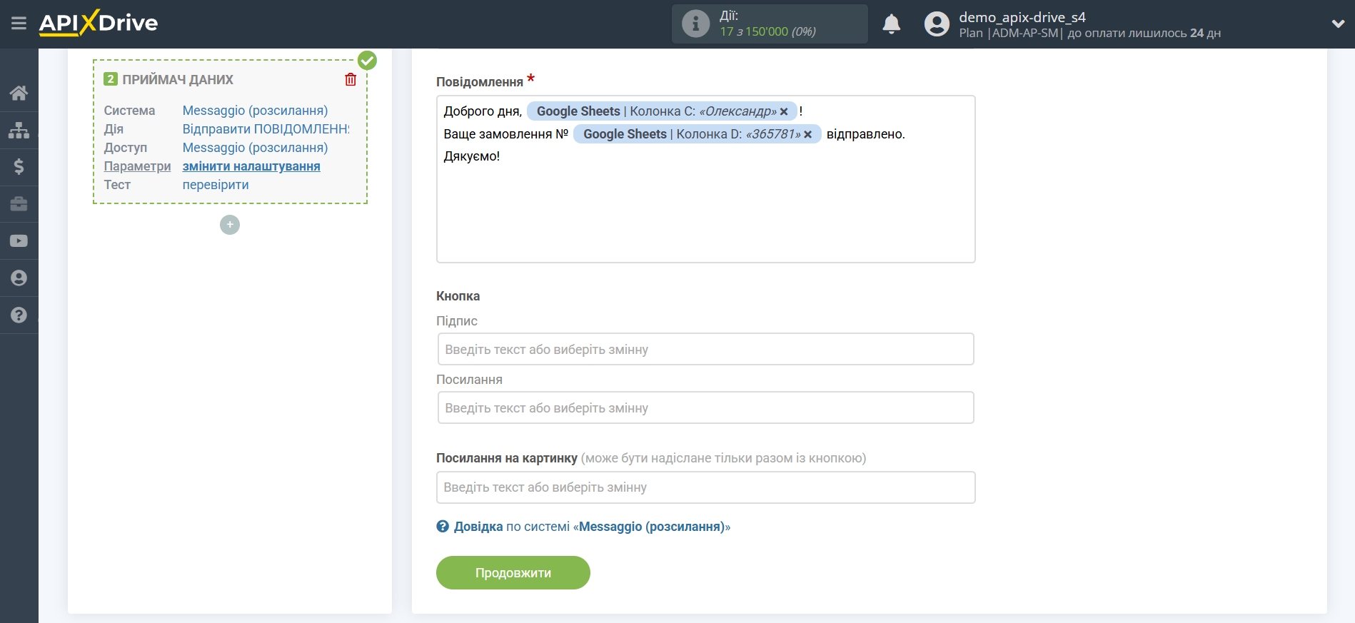Viewport: 1355px width, 623px height.
Task: Click the Messaggio (розсилання) help link text
Action: point(651,527)
